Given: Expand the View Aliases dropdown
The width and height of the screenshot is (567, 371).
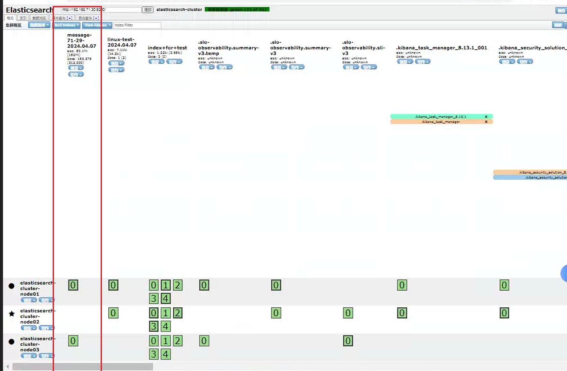Looking at the screenshot, I should pyautogui.click(x=98, y=25).
